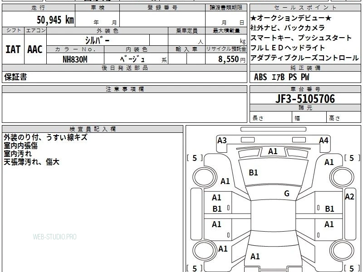Select the スマートキー、プッシュスタート line

tap(301, 38)
